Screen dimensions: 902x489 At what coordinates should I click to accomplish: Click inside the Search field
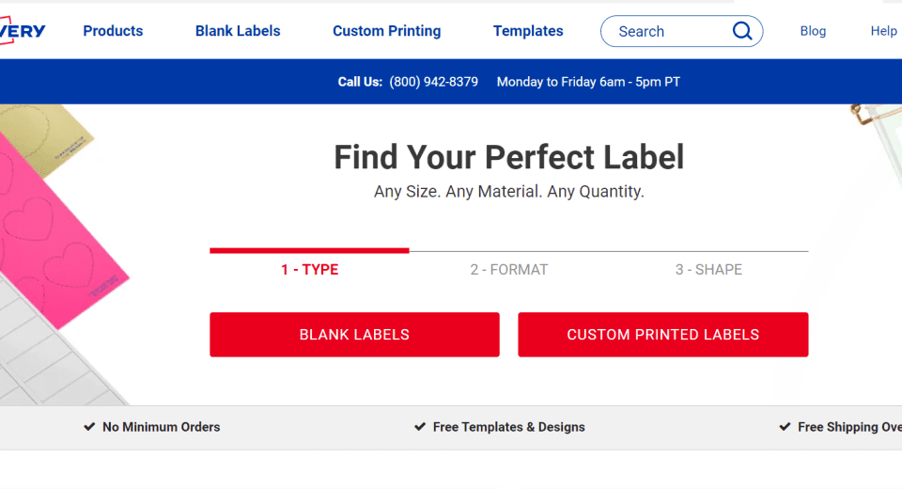[x=667, y=31]
